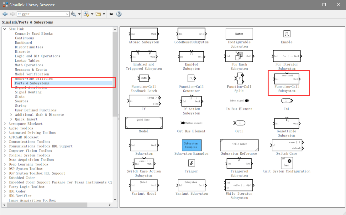Select the For Each Subsystem block

239,56
